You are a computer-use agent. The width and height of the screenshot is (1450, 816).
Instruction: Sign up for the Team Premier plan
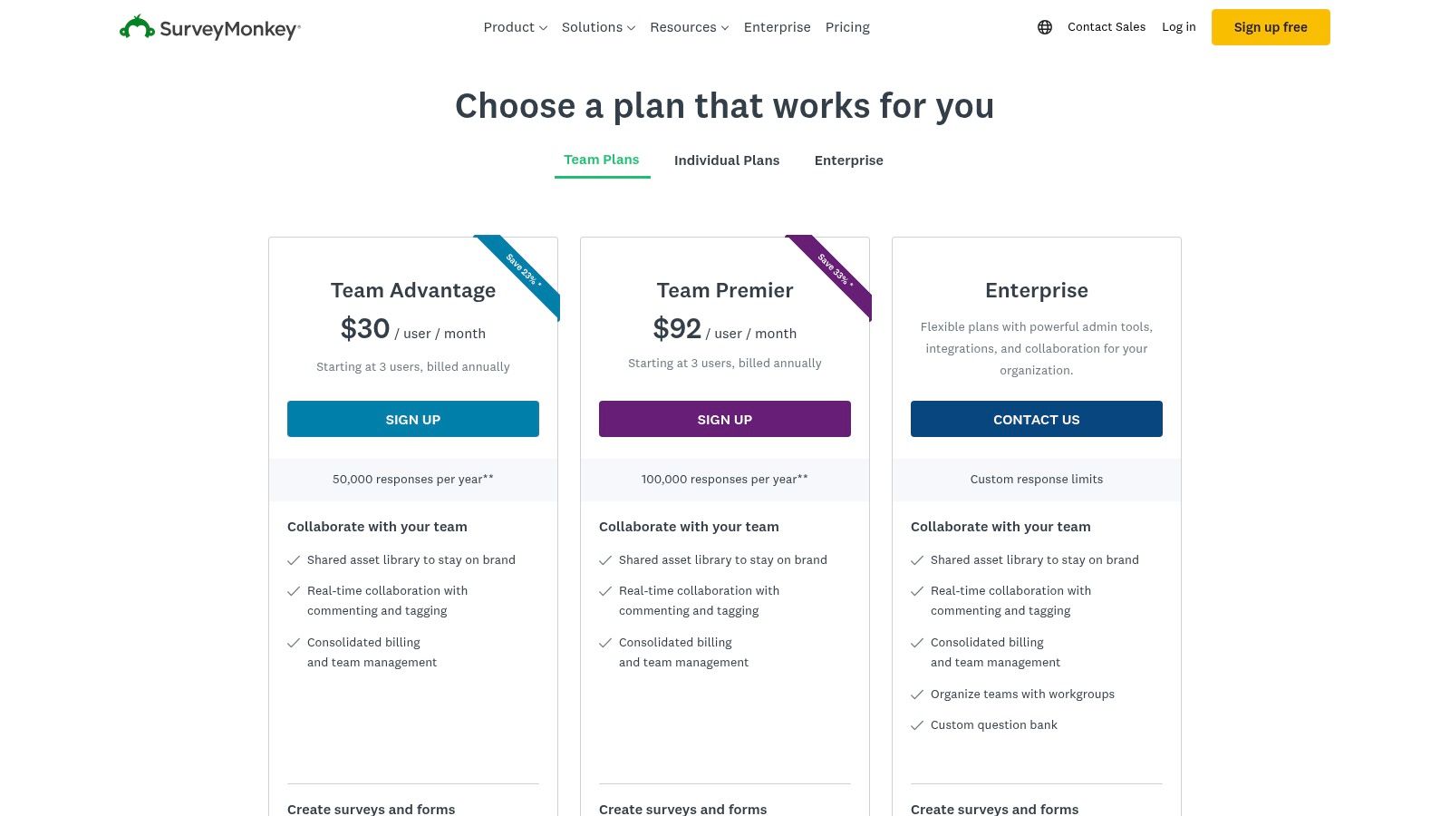[x=724, y=419]
